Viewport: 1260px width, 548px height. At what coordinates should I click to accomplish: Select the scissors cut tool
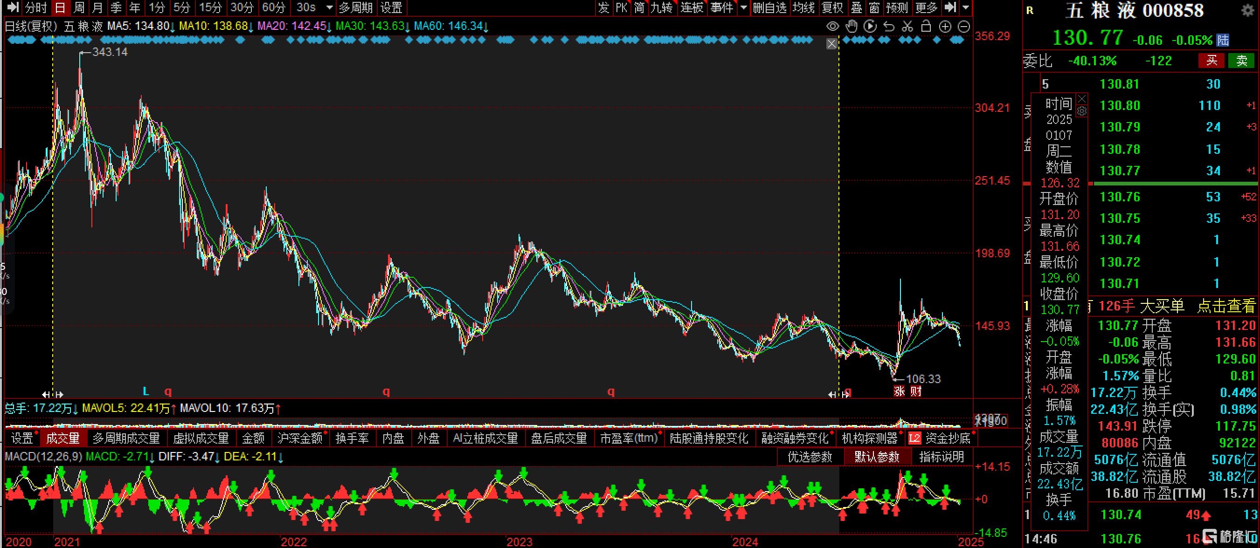coord(907,27)
